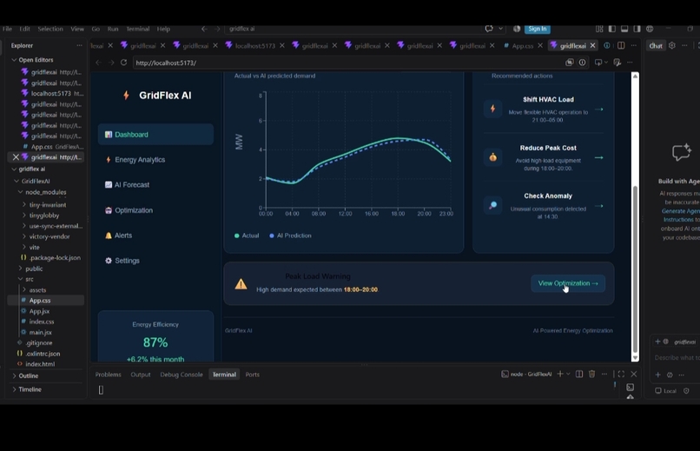The height and width of the screenshot is (451, 700).
Task: Click the chat bubble icon in title bar
Action: pyautogui.click(x=489, y=29)
